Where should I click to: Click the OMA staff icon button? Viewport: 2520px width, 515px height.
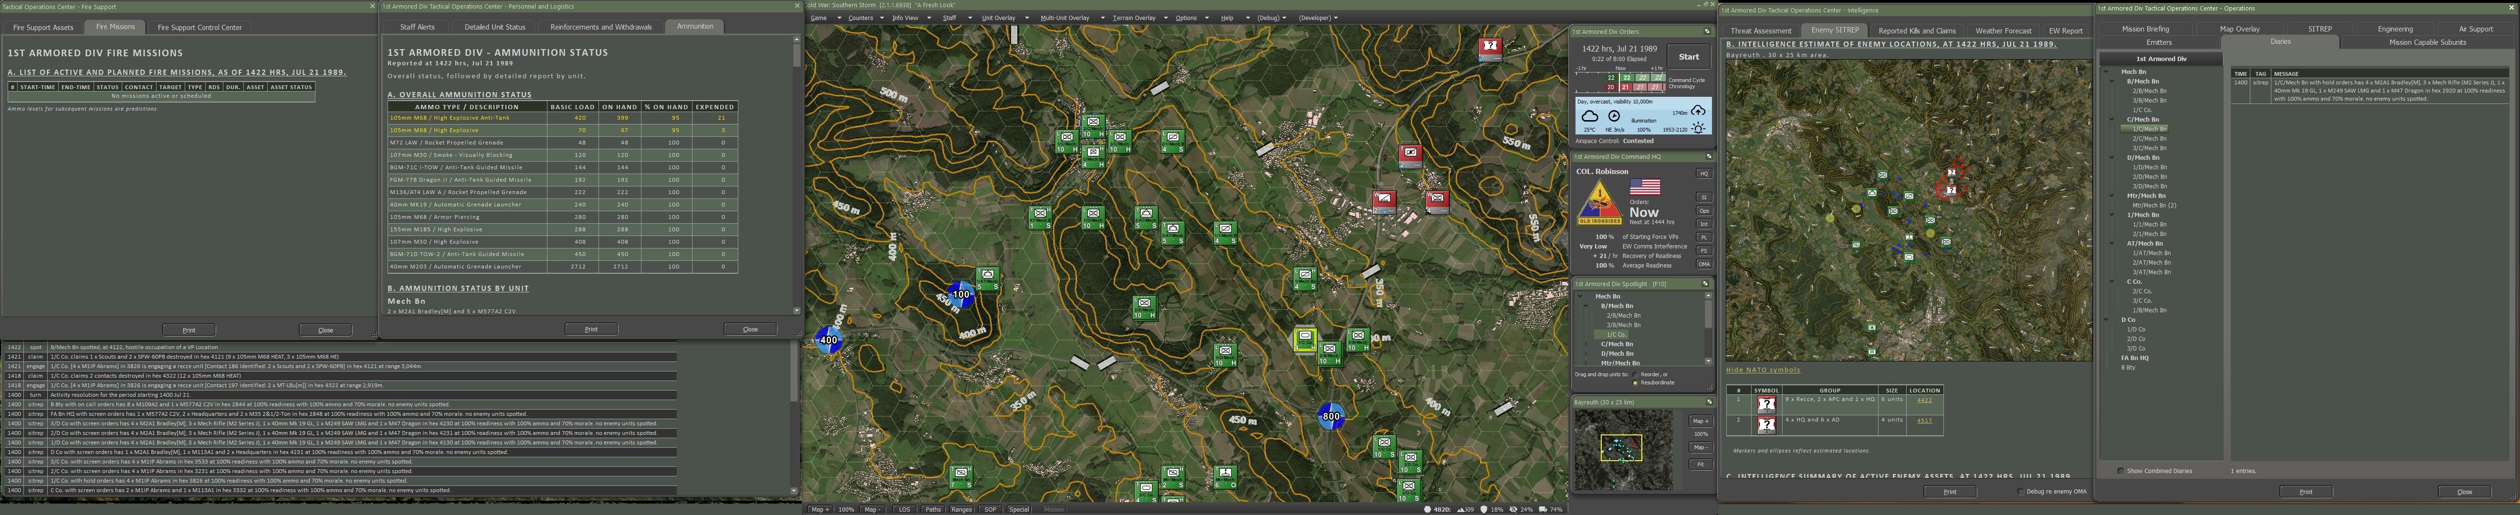tap(1703, 264)
